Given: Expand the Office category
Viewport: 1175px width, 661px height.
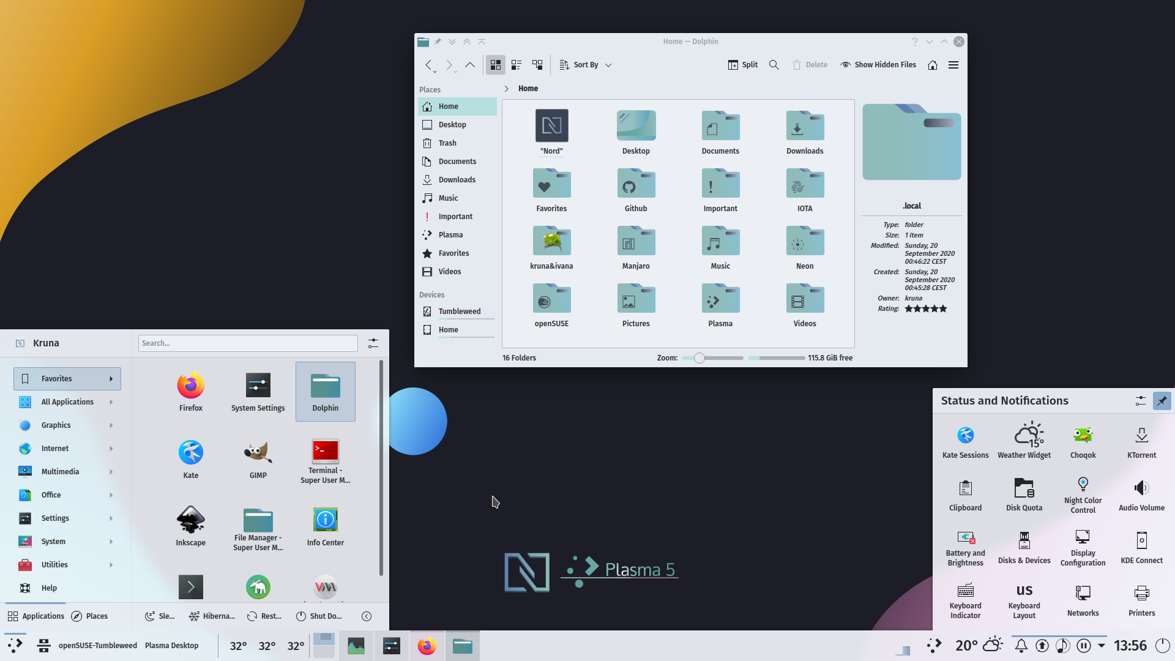Looking at the screenshot, I should click(67, 495).
